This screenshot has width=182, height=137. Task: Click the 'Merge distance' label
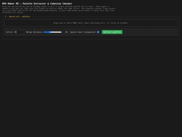click(34, 32)
